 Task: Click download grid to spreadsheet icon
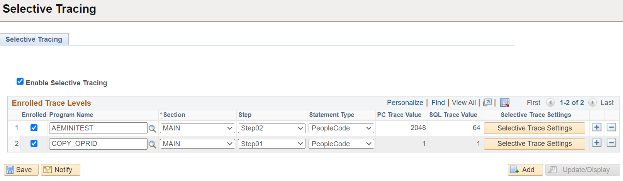[504, 103]
